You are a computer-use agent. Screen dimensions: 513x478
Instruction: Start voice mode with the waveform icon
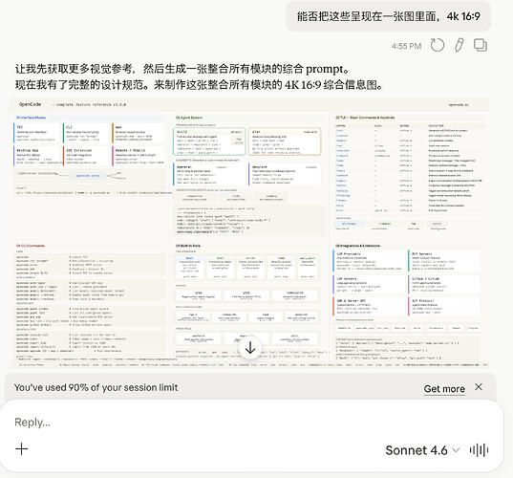click(x=479, y=450)
